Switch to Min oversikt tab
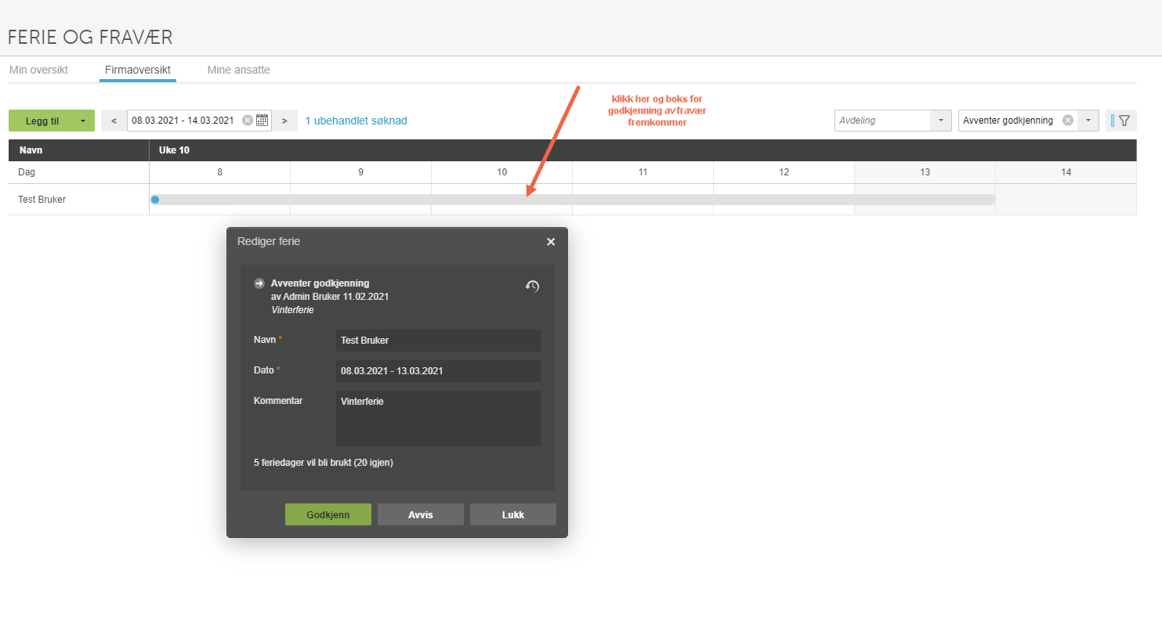This screenshot has width=1162, height=642. [38, 70]
